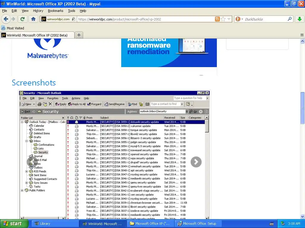Viewport: 305px width, 228px height.
Task: Open the Most Visited bookmarks folder
Action: 13,28
